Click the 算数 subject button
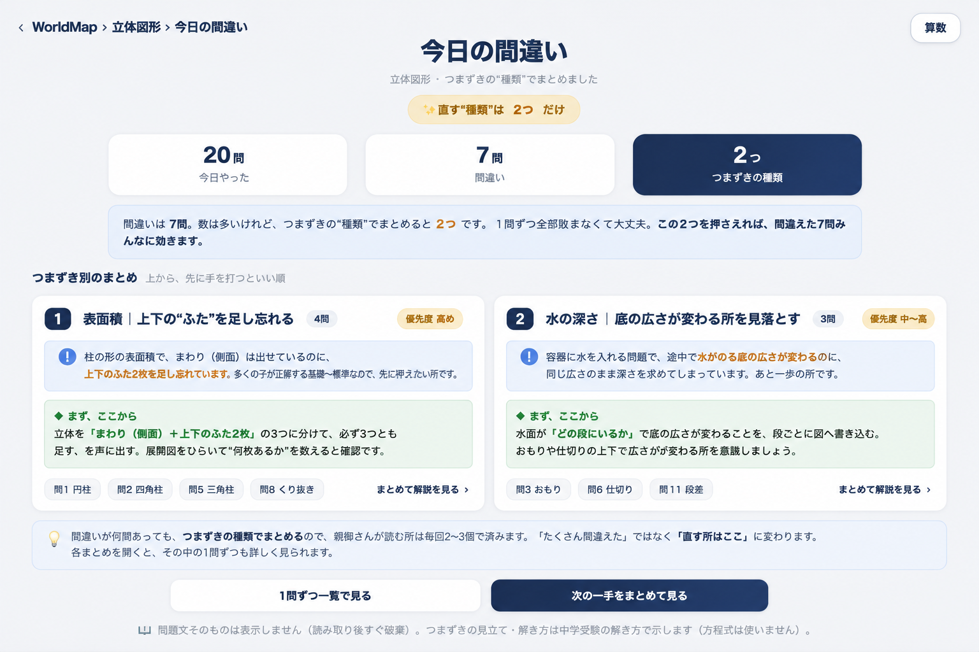The width and height of the screenshot is (979, 652). tap(935, 28)
